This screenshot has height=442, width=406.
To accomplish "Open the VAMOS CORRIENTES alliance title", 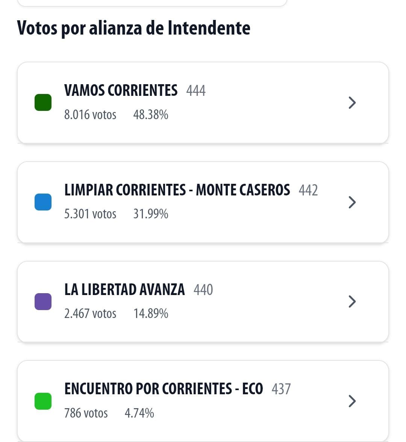I will coord(121,91).
